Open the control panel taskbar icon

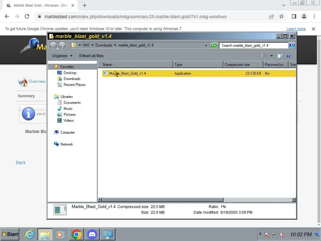[108, 234]
